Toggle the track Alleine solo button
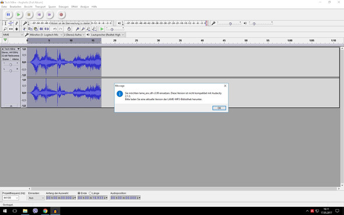Viewport: 344px width, 215px height. [x=15, y=59]
